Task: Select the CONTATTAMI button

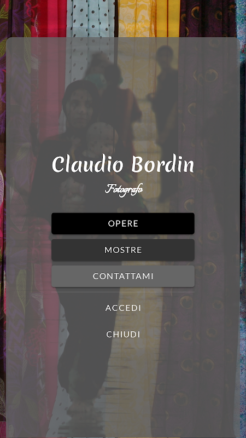Action: (122, 276)
